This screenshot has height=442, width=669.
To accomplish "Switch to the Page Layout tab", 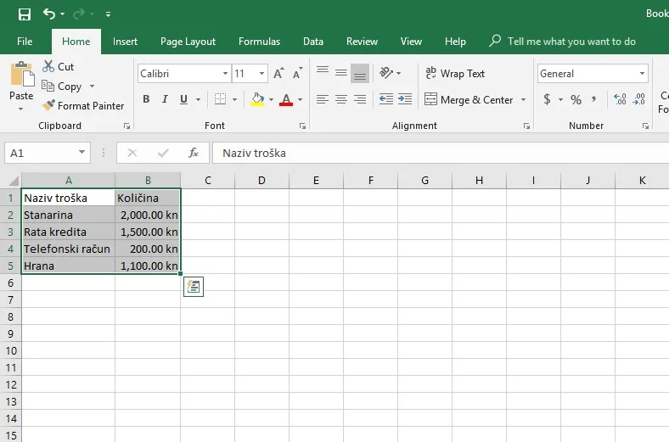I will tap(188, 42).
